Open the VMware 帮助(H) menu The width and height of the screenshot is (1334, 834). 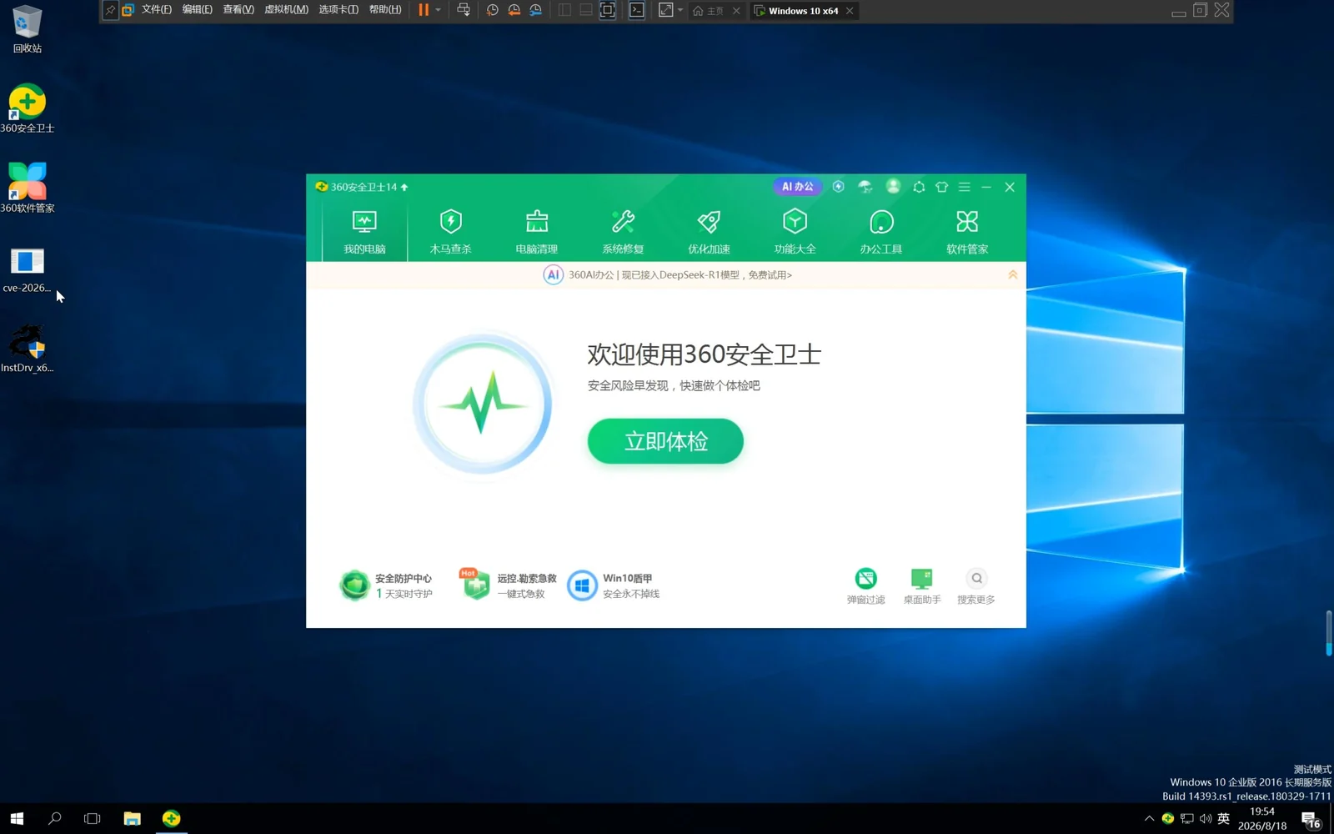click(385, 10)
